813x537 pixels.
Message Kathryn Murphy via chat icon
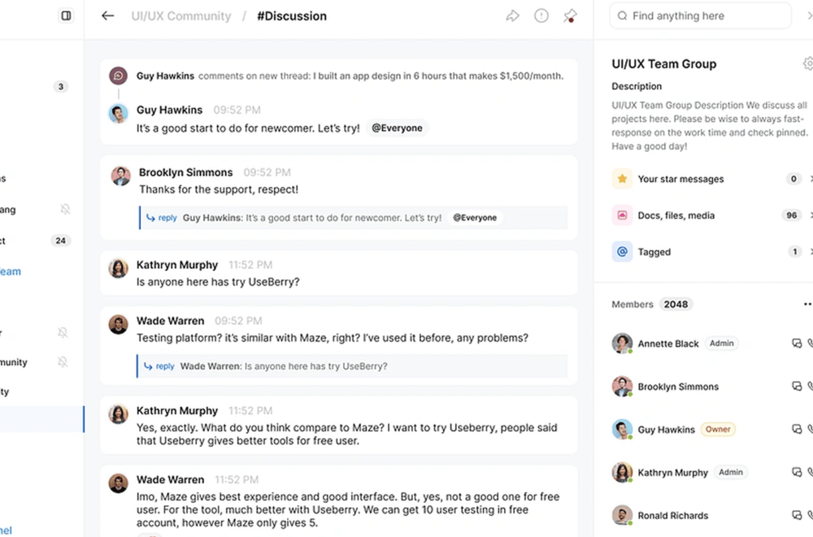797,472
